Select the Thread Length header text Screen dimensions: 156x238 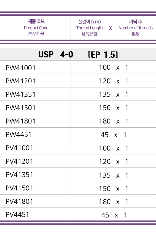89,28
